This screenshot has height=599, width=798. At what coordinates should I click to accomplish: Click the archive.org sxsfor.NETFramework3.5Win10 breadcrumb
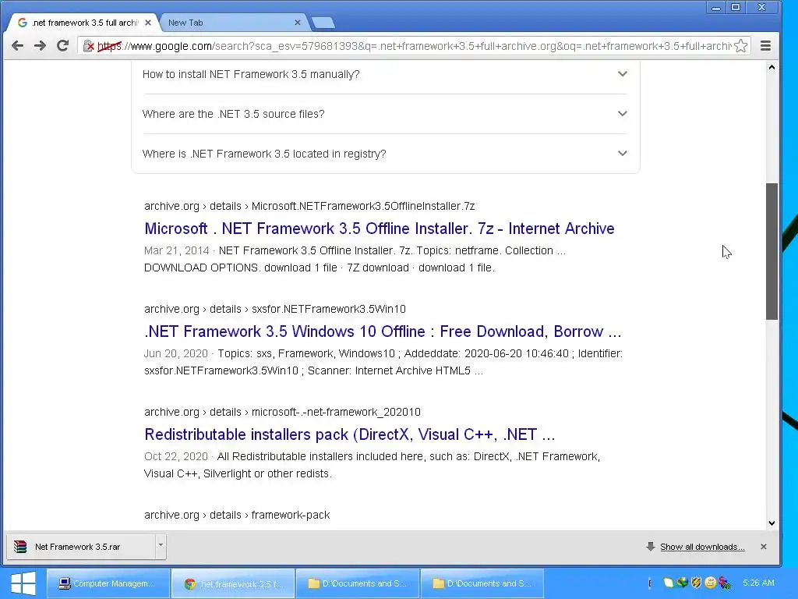click(275, 309)
